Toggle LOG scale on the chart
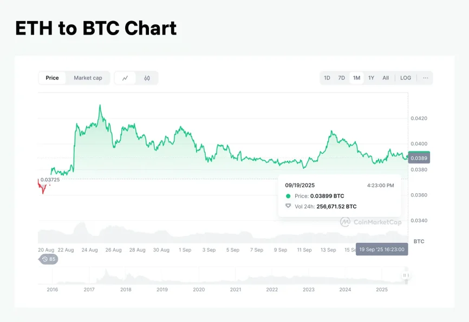This screenshot has width=469, height=322. (406, 78)
